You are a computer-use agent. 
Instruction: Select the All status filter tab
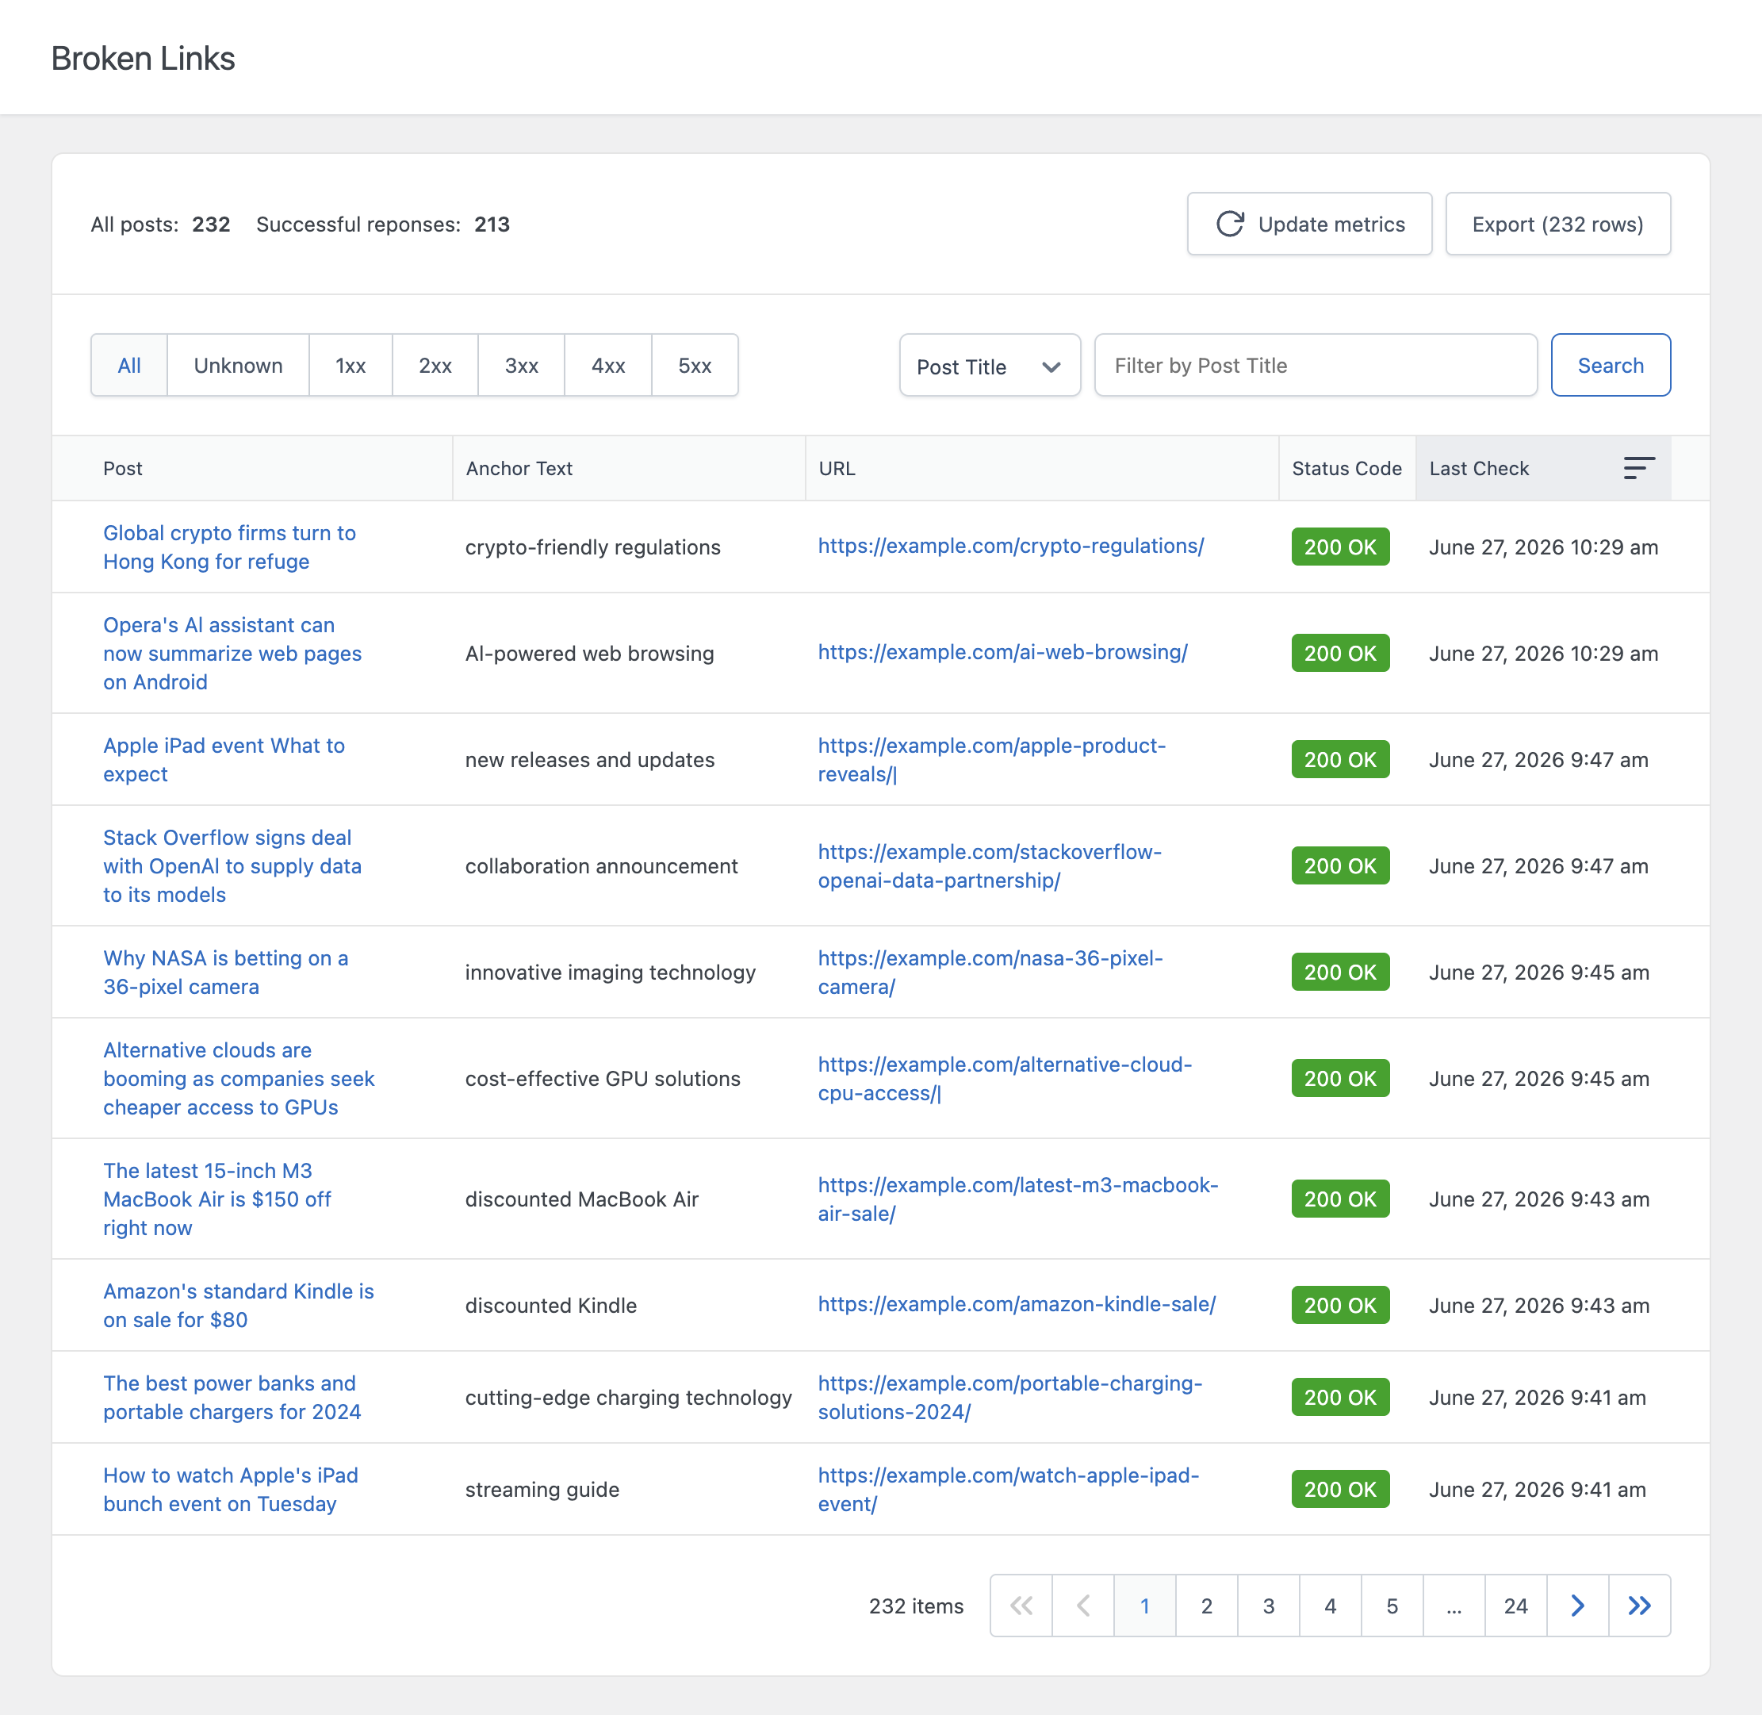pyautogui.click(x=129, y=365)
